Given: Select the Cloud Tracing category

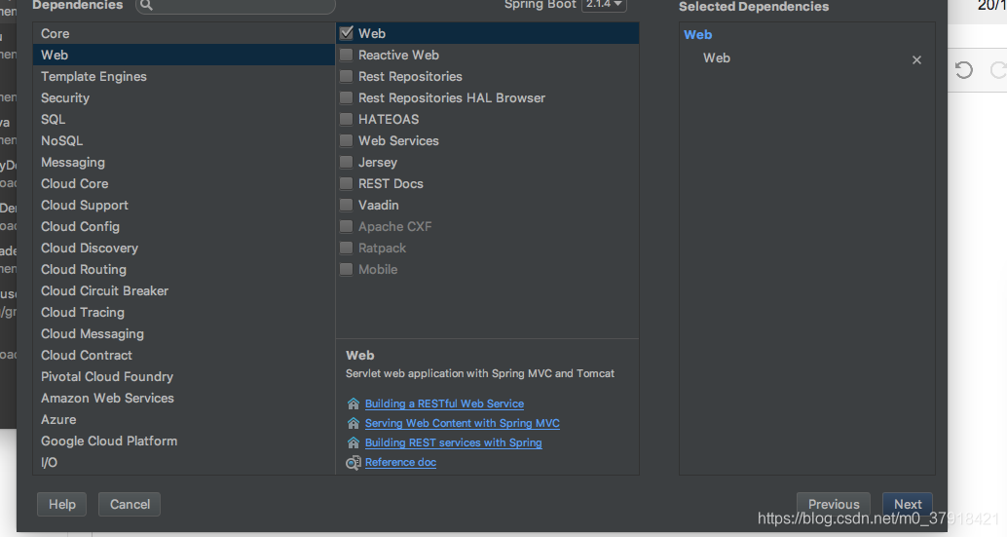Looking at the screenshot, I should tap(184, 312).
